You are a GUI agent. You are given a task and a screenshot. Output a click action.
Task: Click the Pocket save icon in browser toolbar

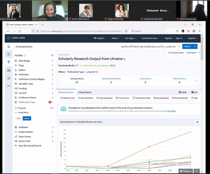[177, 31]
